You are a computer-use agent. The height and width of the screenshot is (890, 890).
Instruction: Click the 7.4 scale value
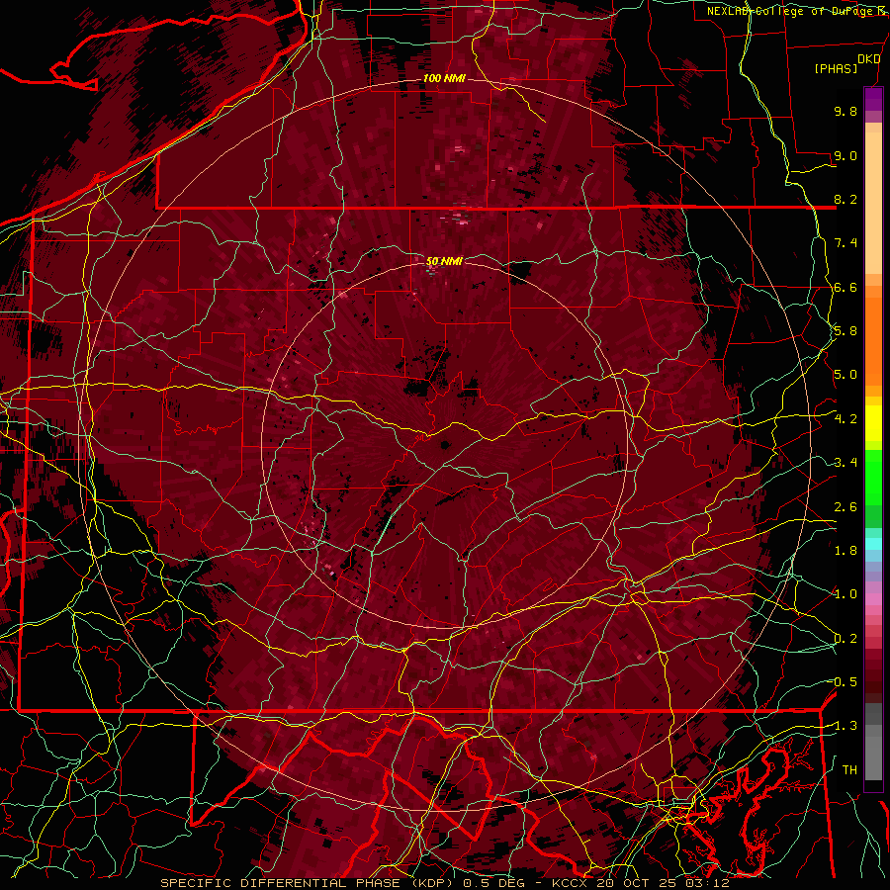(845, 243)
